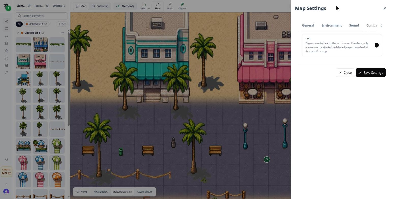393x199 pixels.
Task: Collapse the Untitled set 1 group
Action: click(x=18, y=33)
